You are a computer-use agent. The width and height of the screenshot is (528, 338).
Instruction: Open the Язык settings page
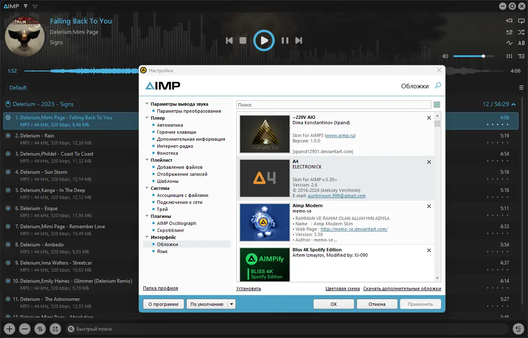click(162, 251)
